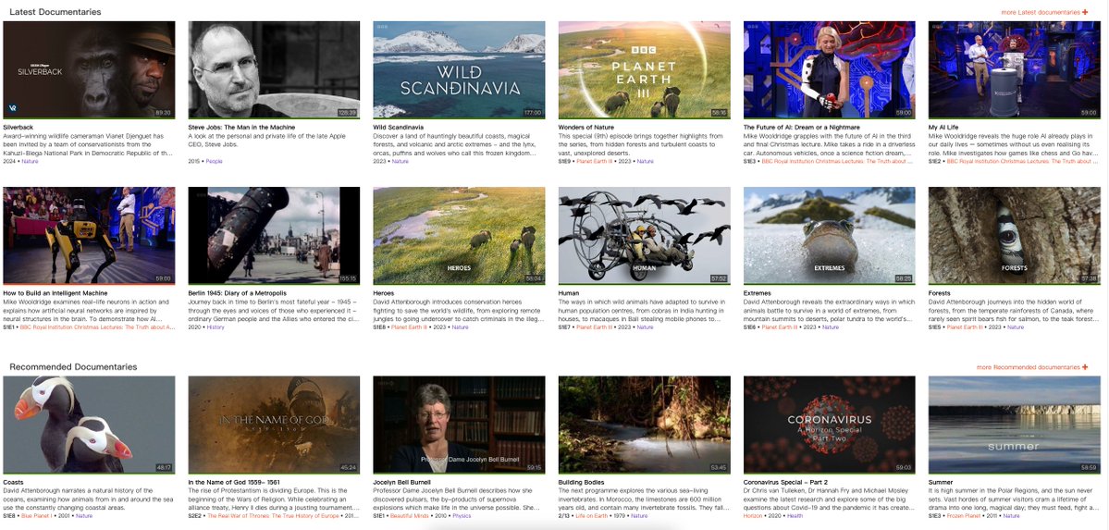Open the robot dog lecture thumbnail
The width and height of the screenshot is (1109, 530).
(89, 236)
